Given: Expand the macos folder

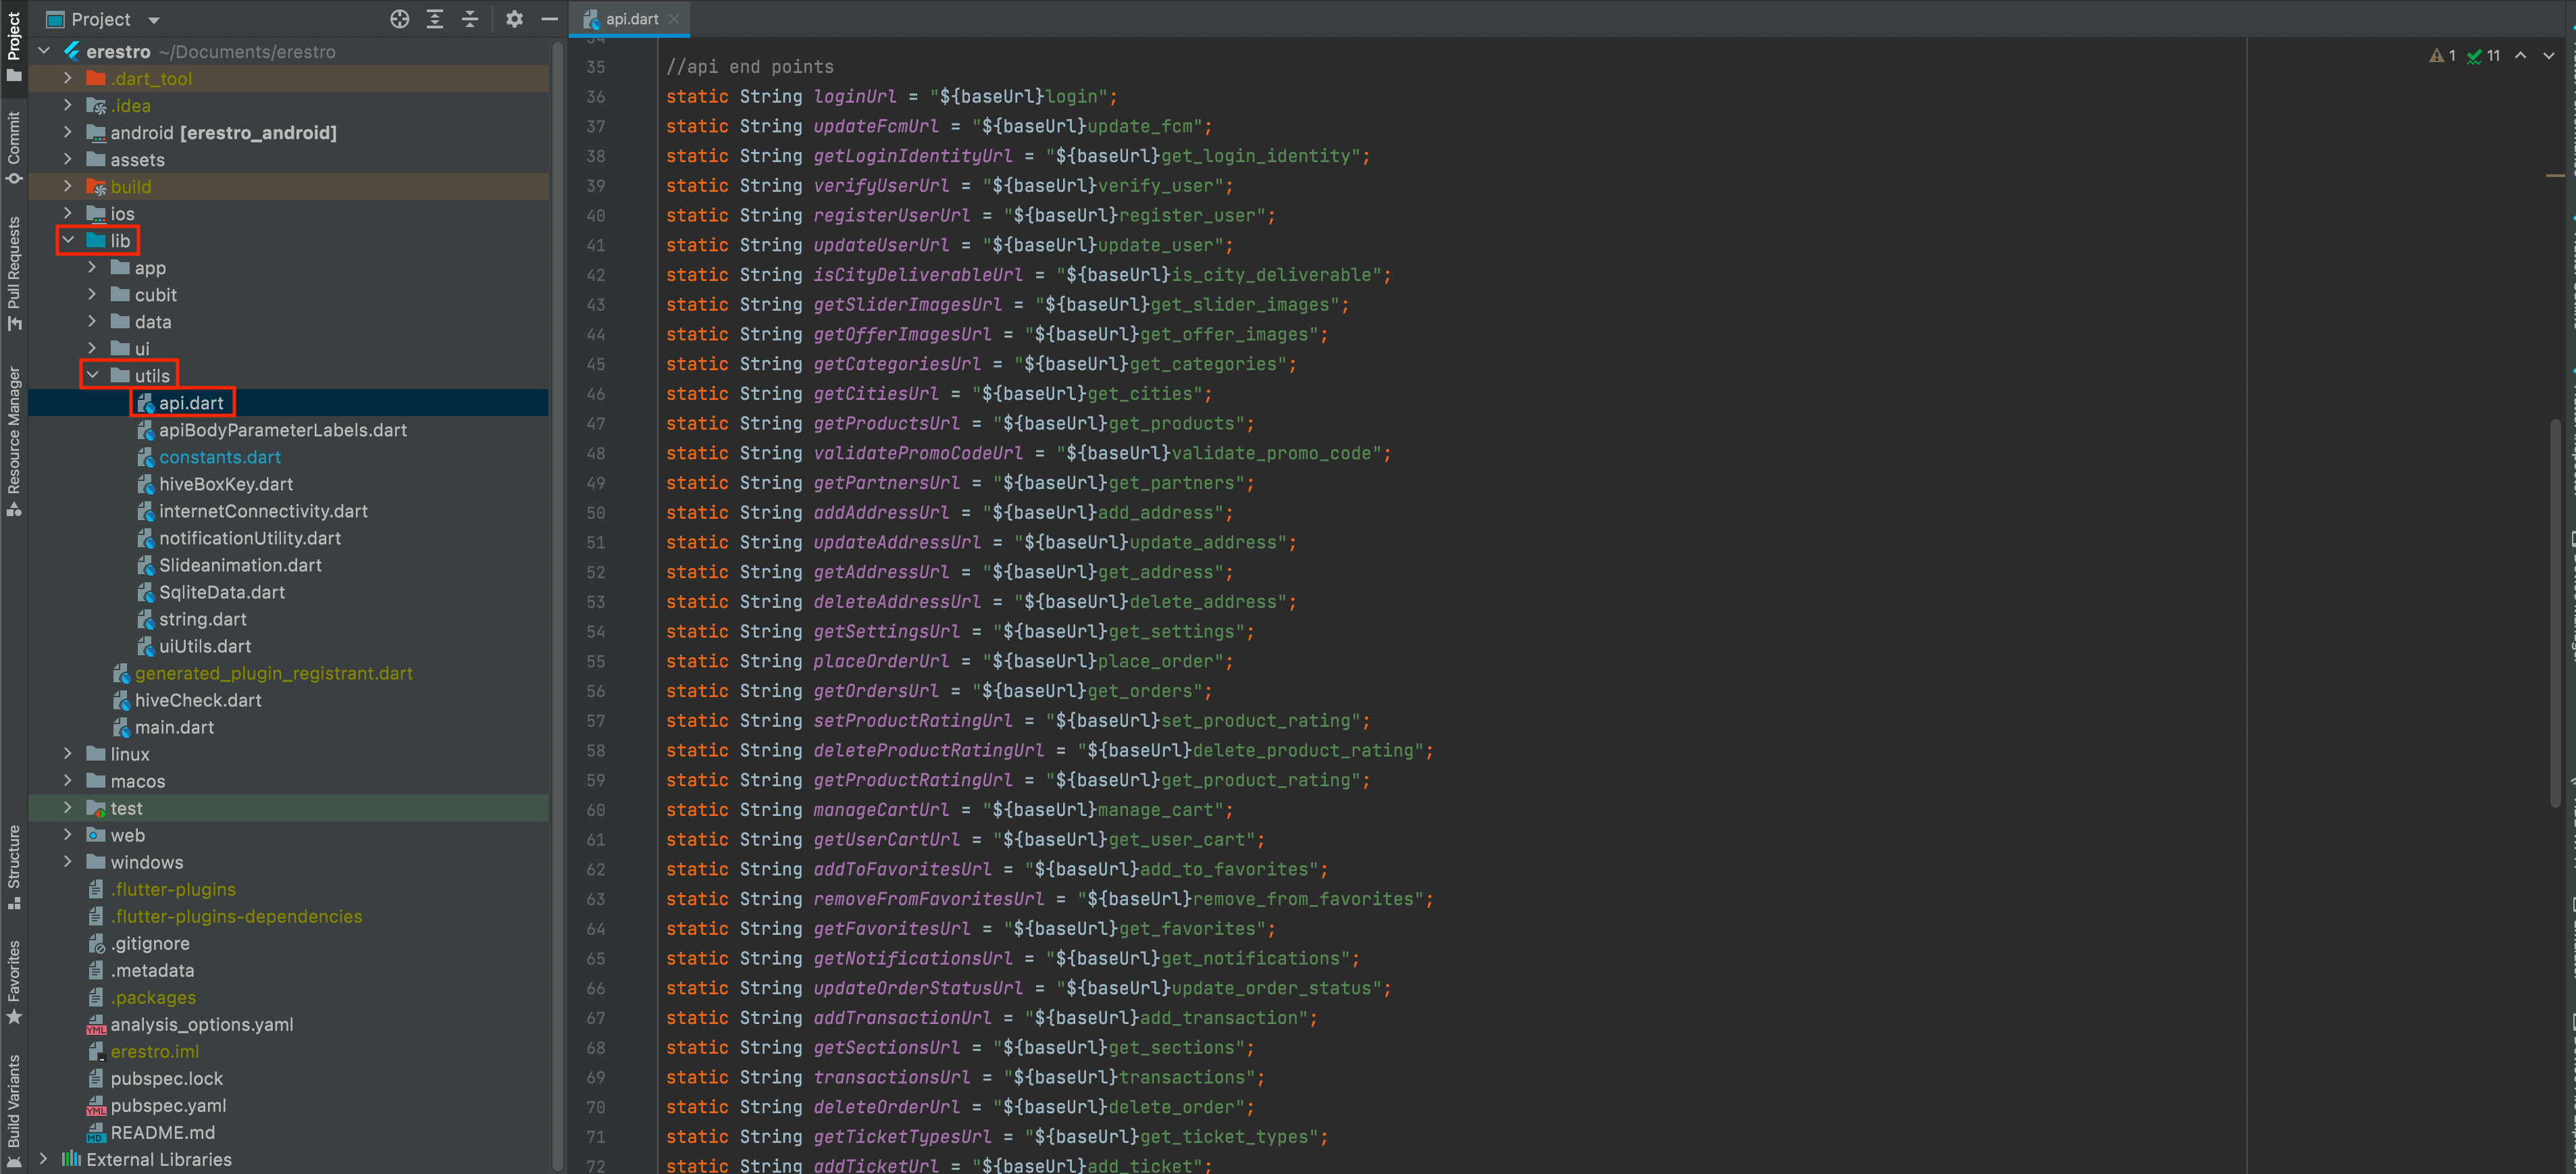Looking at the screenshot, I should pyautogui.click(x=68, y=780).
